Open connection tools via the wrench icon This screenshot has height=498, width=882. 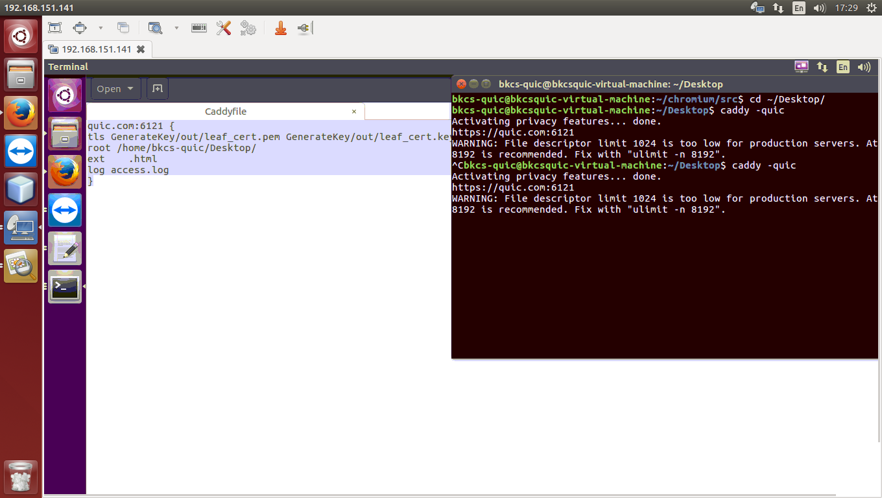pyautogui.click(x=223, y=28)
